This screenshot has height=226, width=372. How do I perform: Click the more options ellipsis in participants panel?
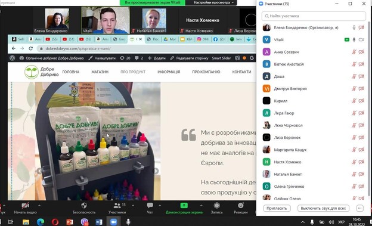point(359,208)
